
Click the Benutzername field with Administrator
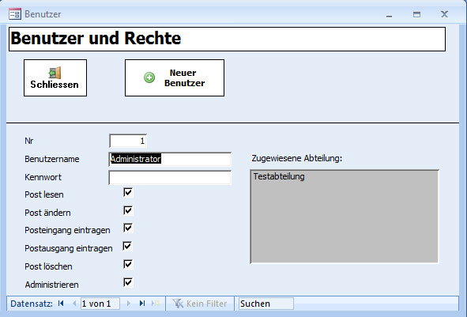170,159
